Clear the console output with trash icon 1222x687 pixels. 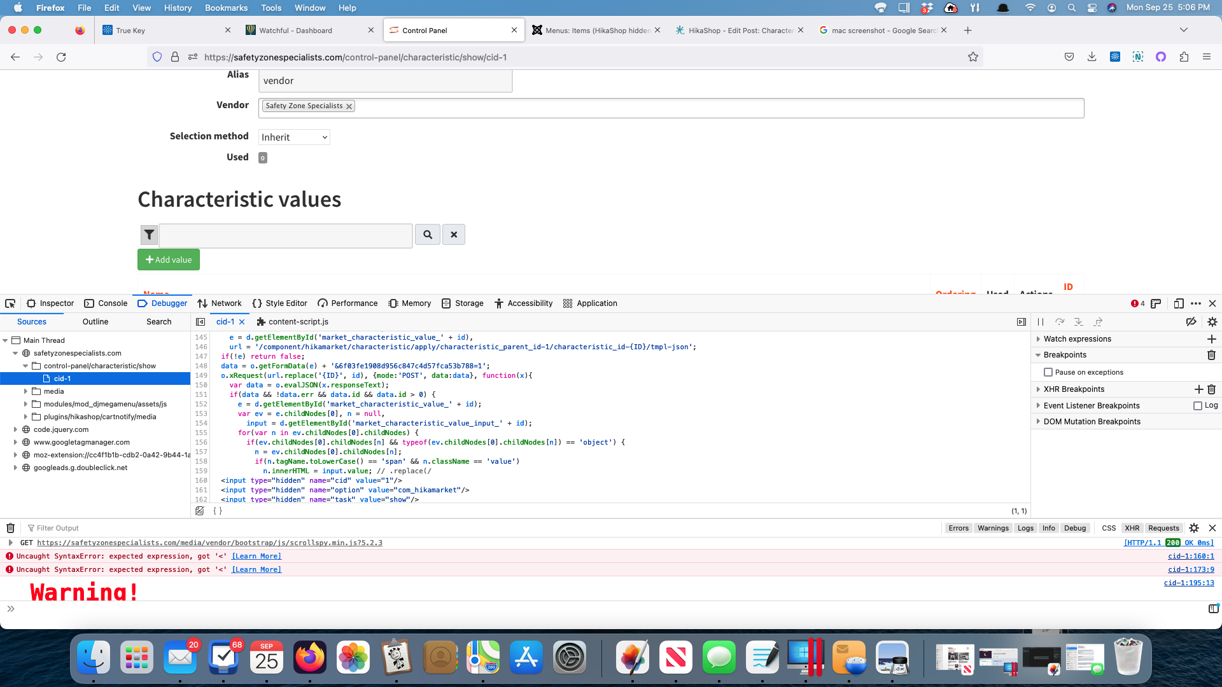pyautogui.click(x=10, y=528)
